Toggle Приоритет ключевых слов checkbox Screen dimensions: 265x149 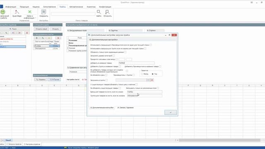117,59
